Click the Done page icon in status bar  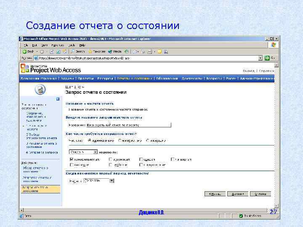coord(21,216)
